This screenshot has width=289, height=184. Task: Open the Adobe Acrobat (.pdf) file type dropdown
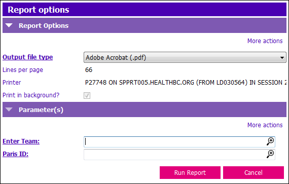[x=185, y=57]
